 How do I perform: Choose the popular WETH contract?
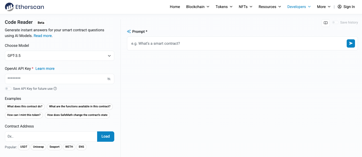[x=69, y=147]
